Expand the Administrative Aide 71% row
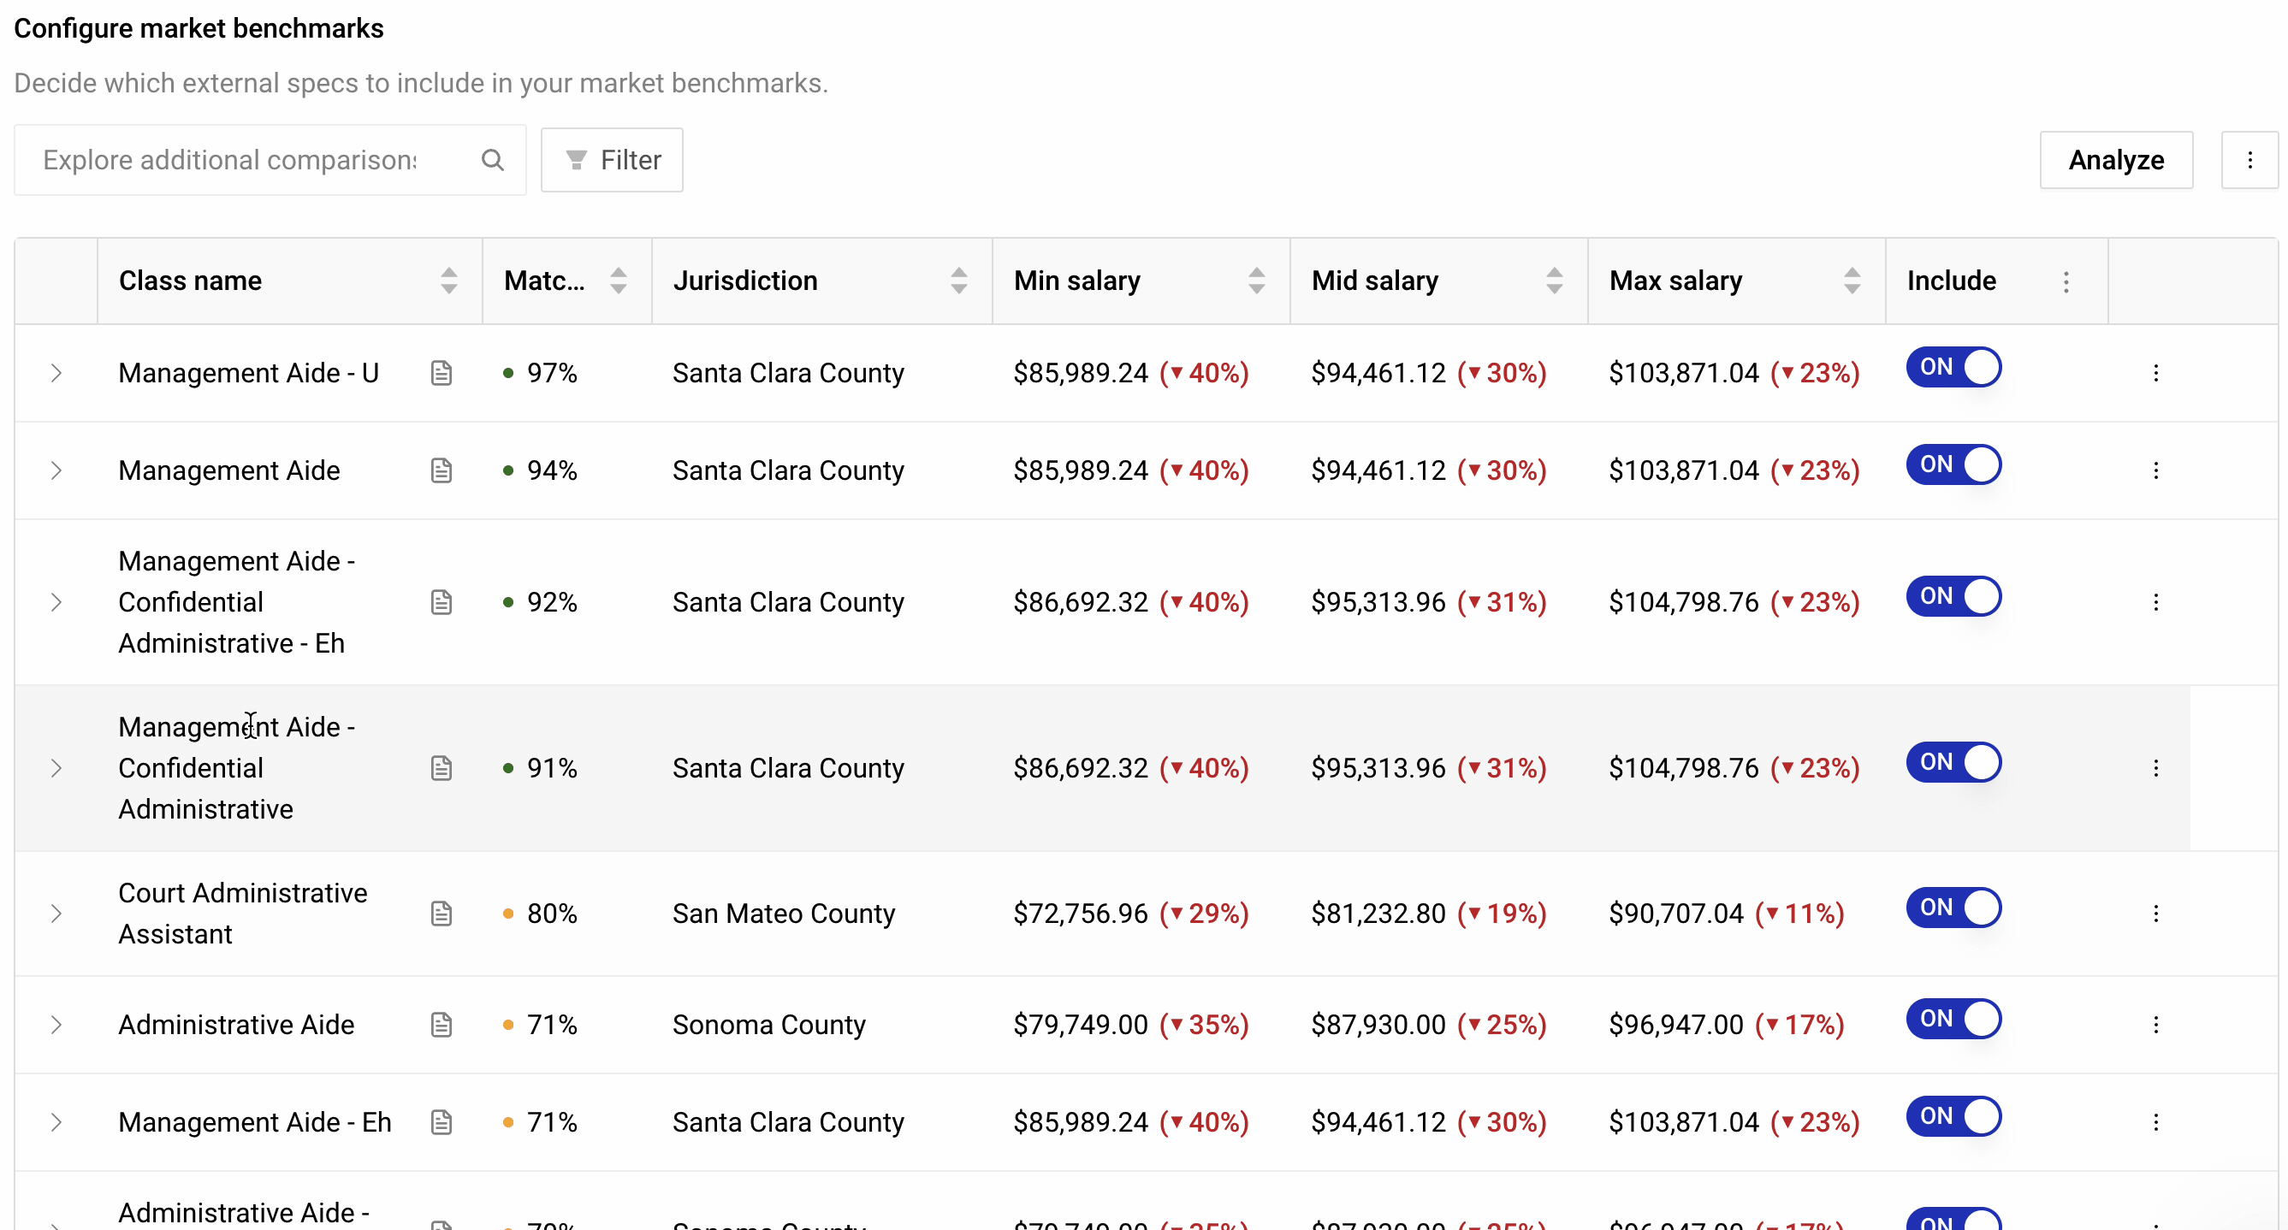Image resolution: width=2288 pixels, height=1230 pixels. 56,1025
